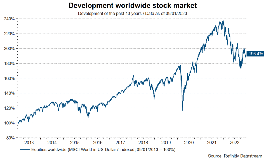The image size is (265, 159).
Task: Click the chart title Development worldwide stock market
Action: [x=132, y=6]
